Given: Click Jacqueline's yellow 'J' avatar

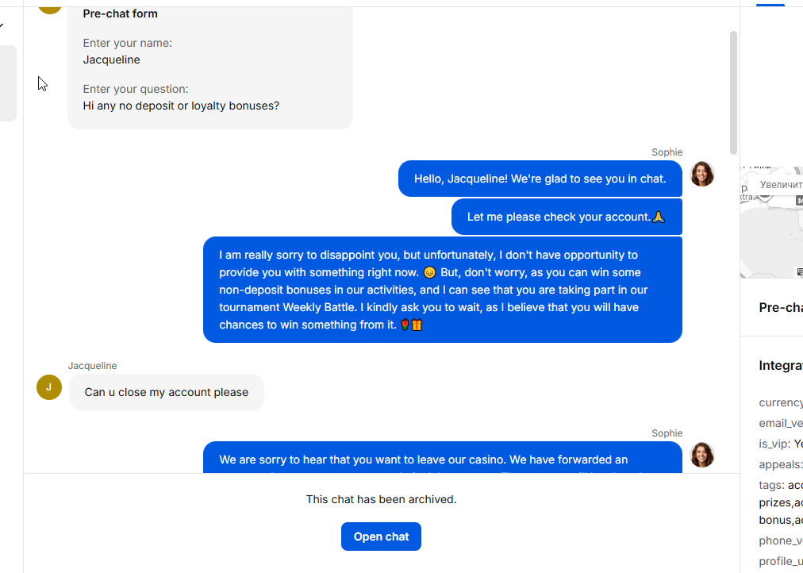Looking at the screenshot, I should coord(49,387).
